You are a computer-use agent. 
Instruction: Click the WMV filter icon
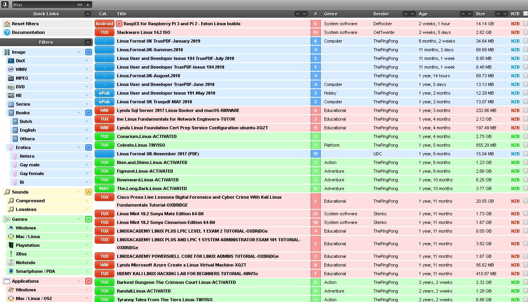11,69
